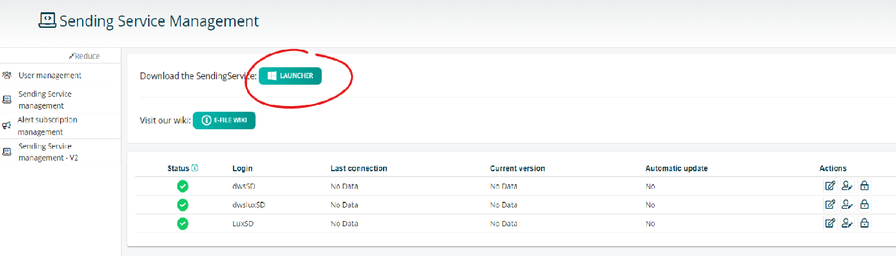Open user-edit icon for dwsSD login
This screenshot has height=256, width=896.
(x=847, y=186)
